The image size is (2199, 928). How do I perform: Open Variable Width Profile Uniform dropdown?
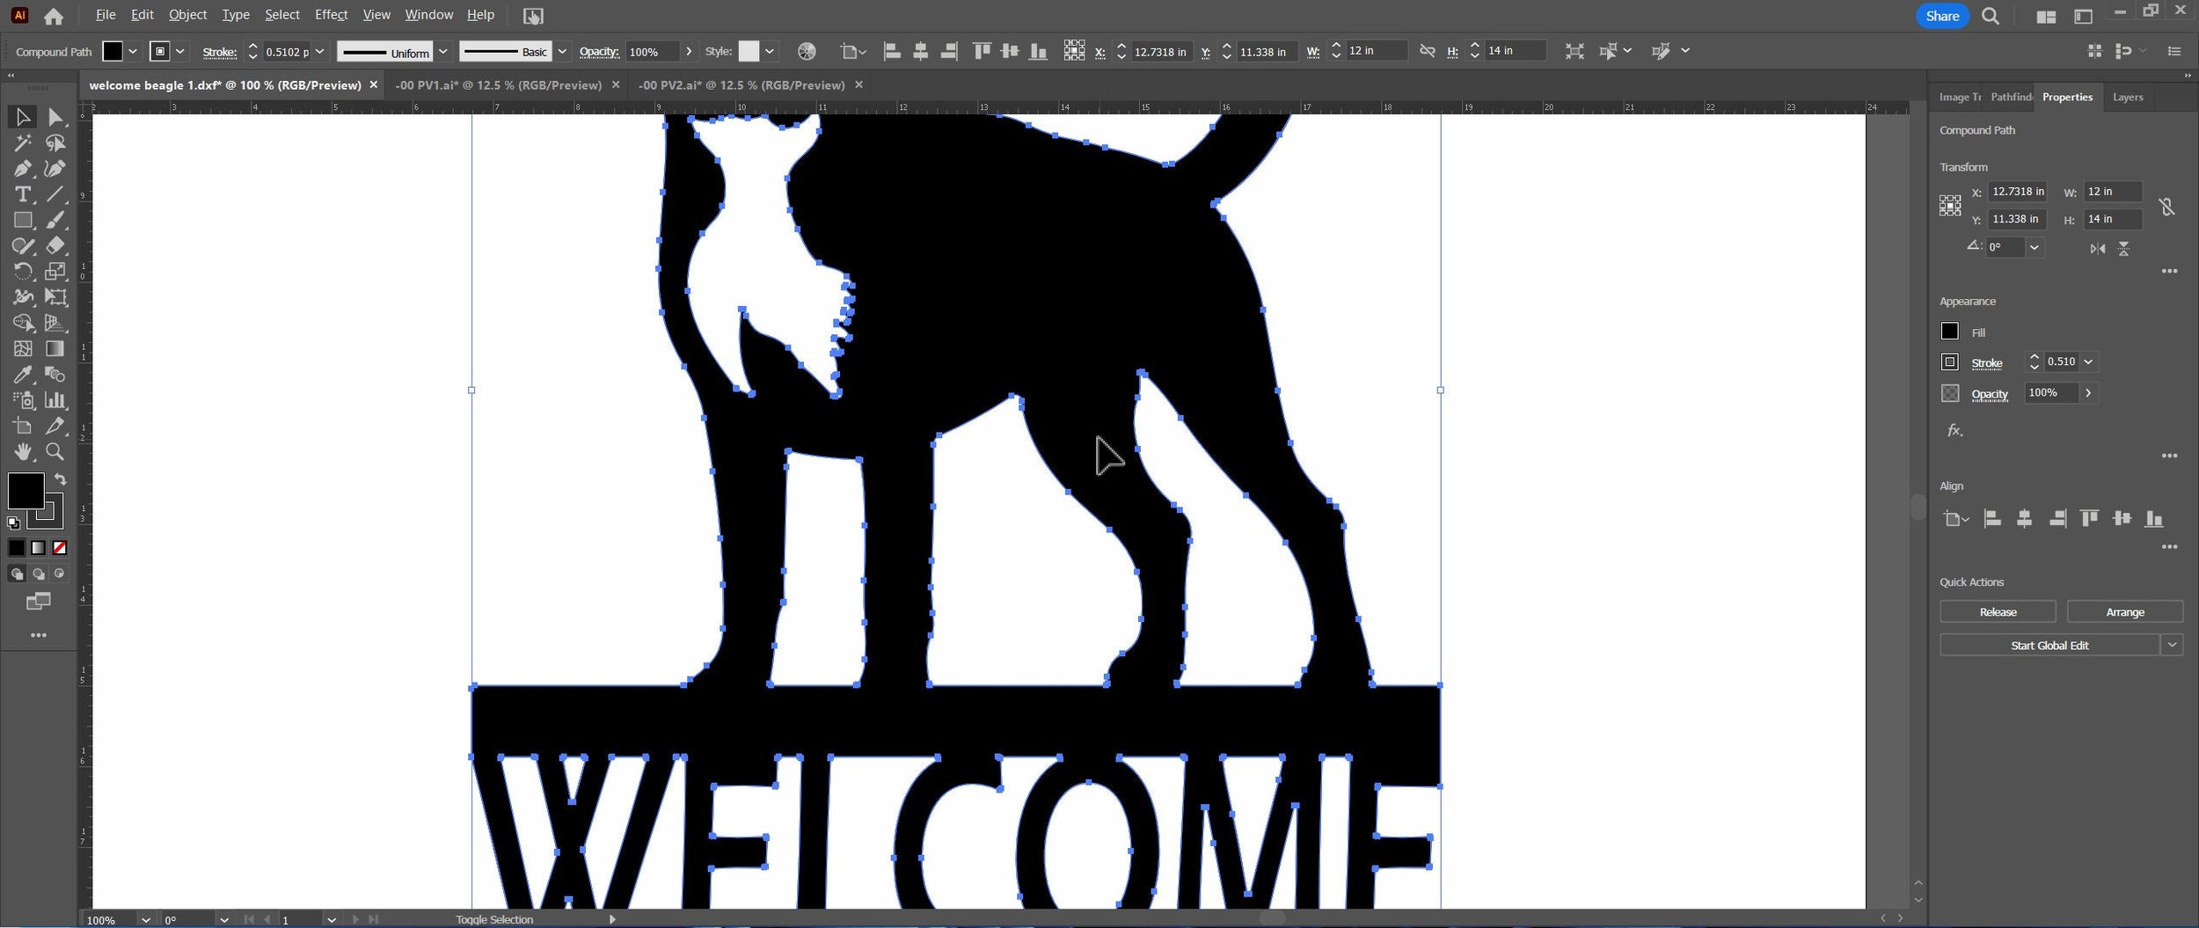pos(443,52)
